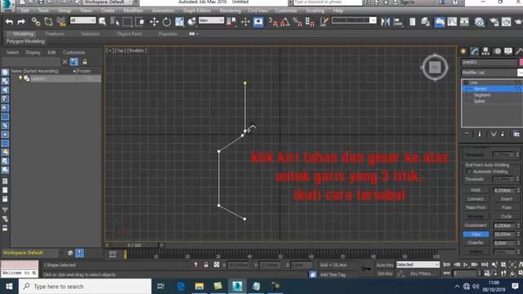The height and width of the screenshot is (294, 523).
Task: Select the Spline sub-object level
Action: coord(480,101)
